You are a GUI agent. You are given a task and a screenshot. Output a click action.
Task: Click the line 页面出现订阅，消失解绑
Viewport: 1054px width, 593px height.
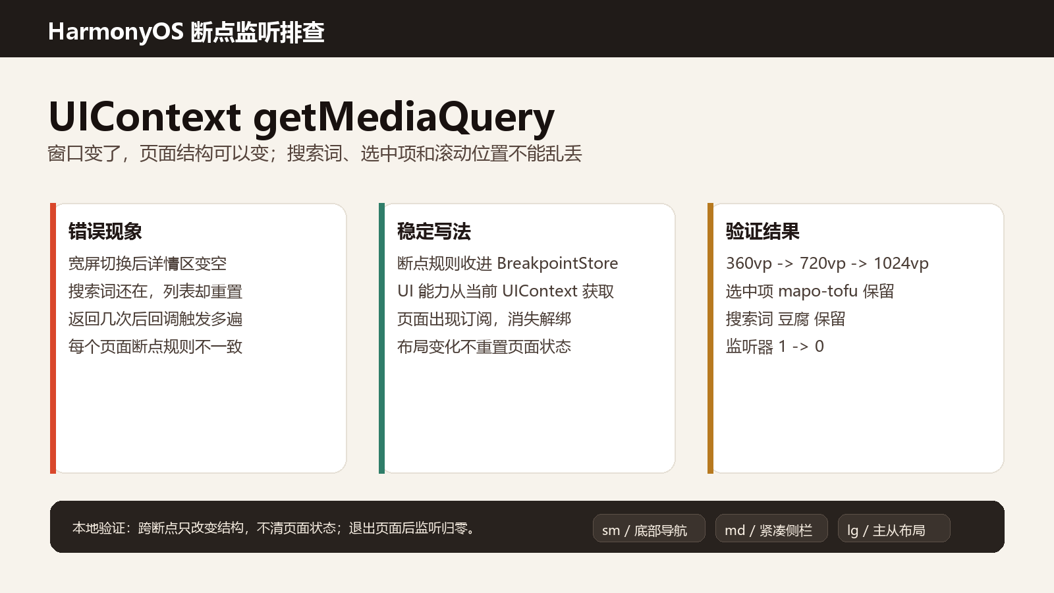tap(484, 319)
